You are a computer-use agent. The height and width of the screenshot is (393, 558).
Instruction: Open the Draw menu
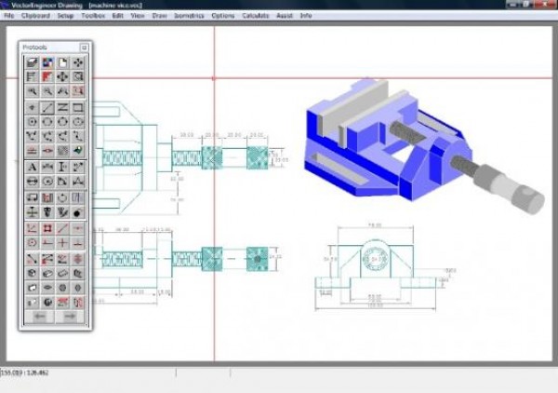coord(160,16)
